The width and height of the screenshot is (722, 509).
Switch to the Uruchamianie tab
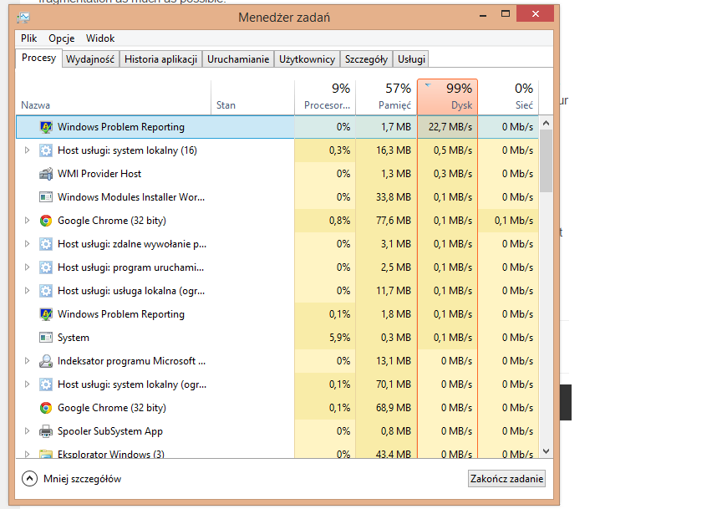point(238,59)
